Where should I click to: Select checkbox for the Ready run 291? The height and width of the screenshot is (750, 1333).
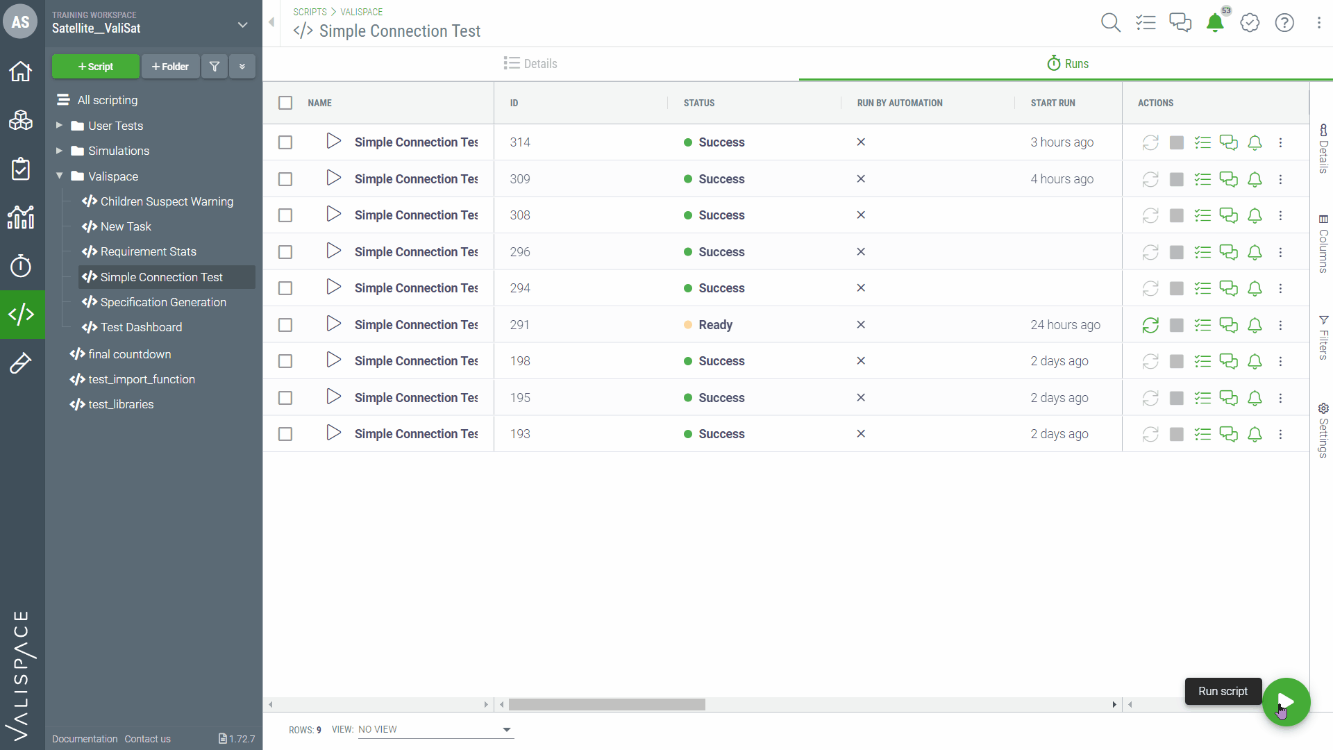[x=285, y=325]
